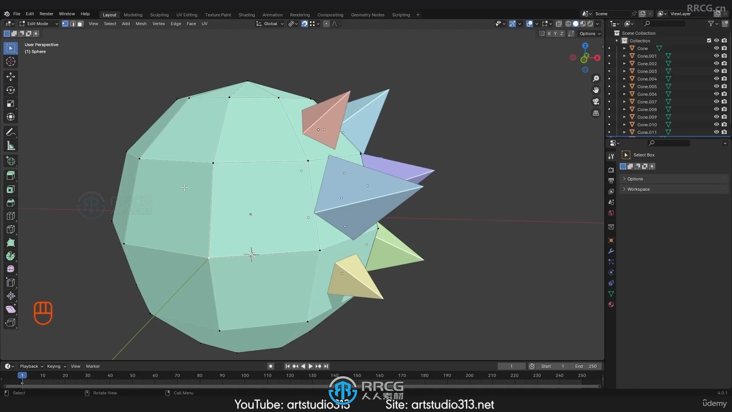Click the Extrude tool icon
Screen dimensions: 732x412
[11, 175]
